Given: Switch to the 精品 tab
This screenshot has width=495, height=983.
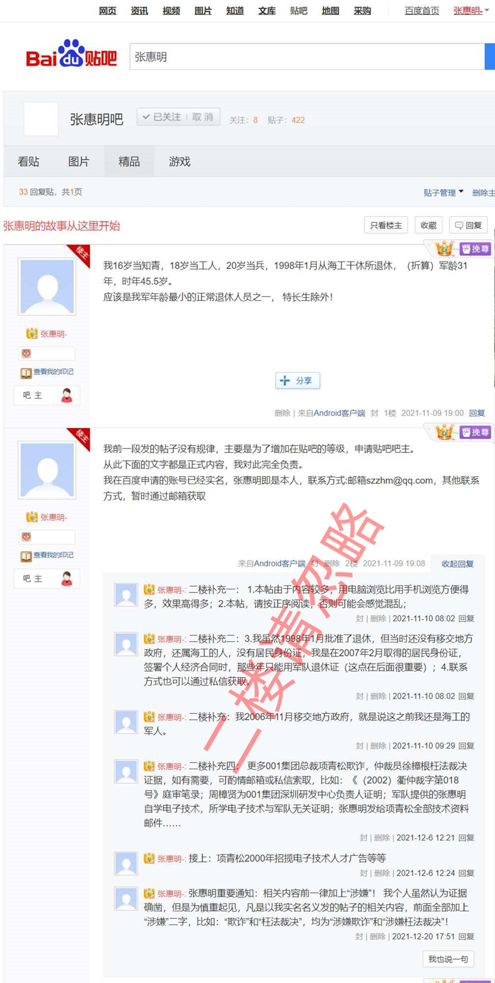Looking at the screenshot, I should coord(129,161).
